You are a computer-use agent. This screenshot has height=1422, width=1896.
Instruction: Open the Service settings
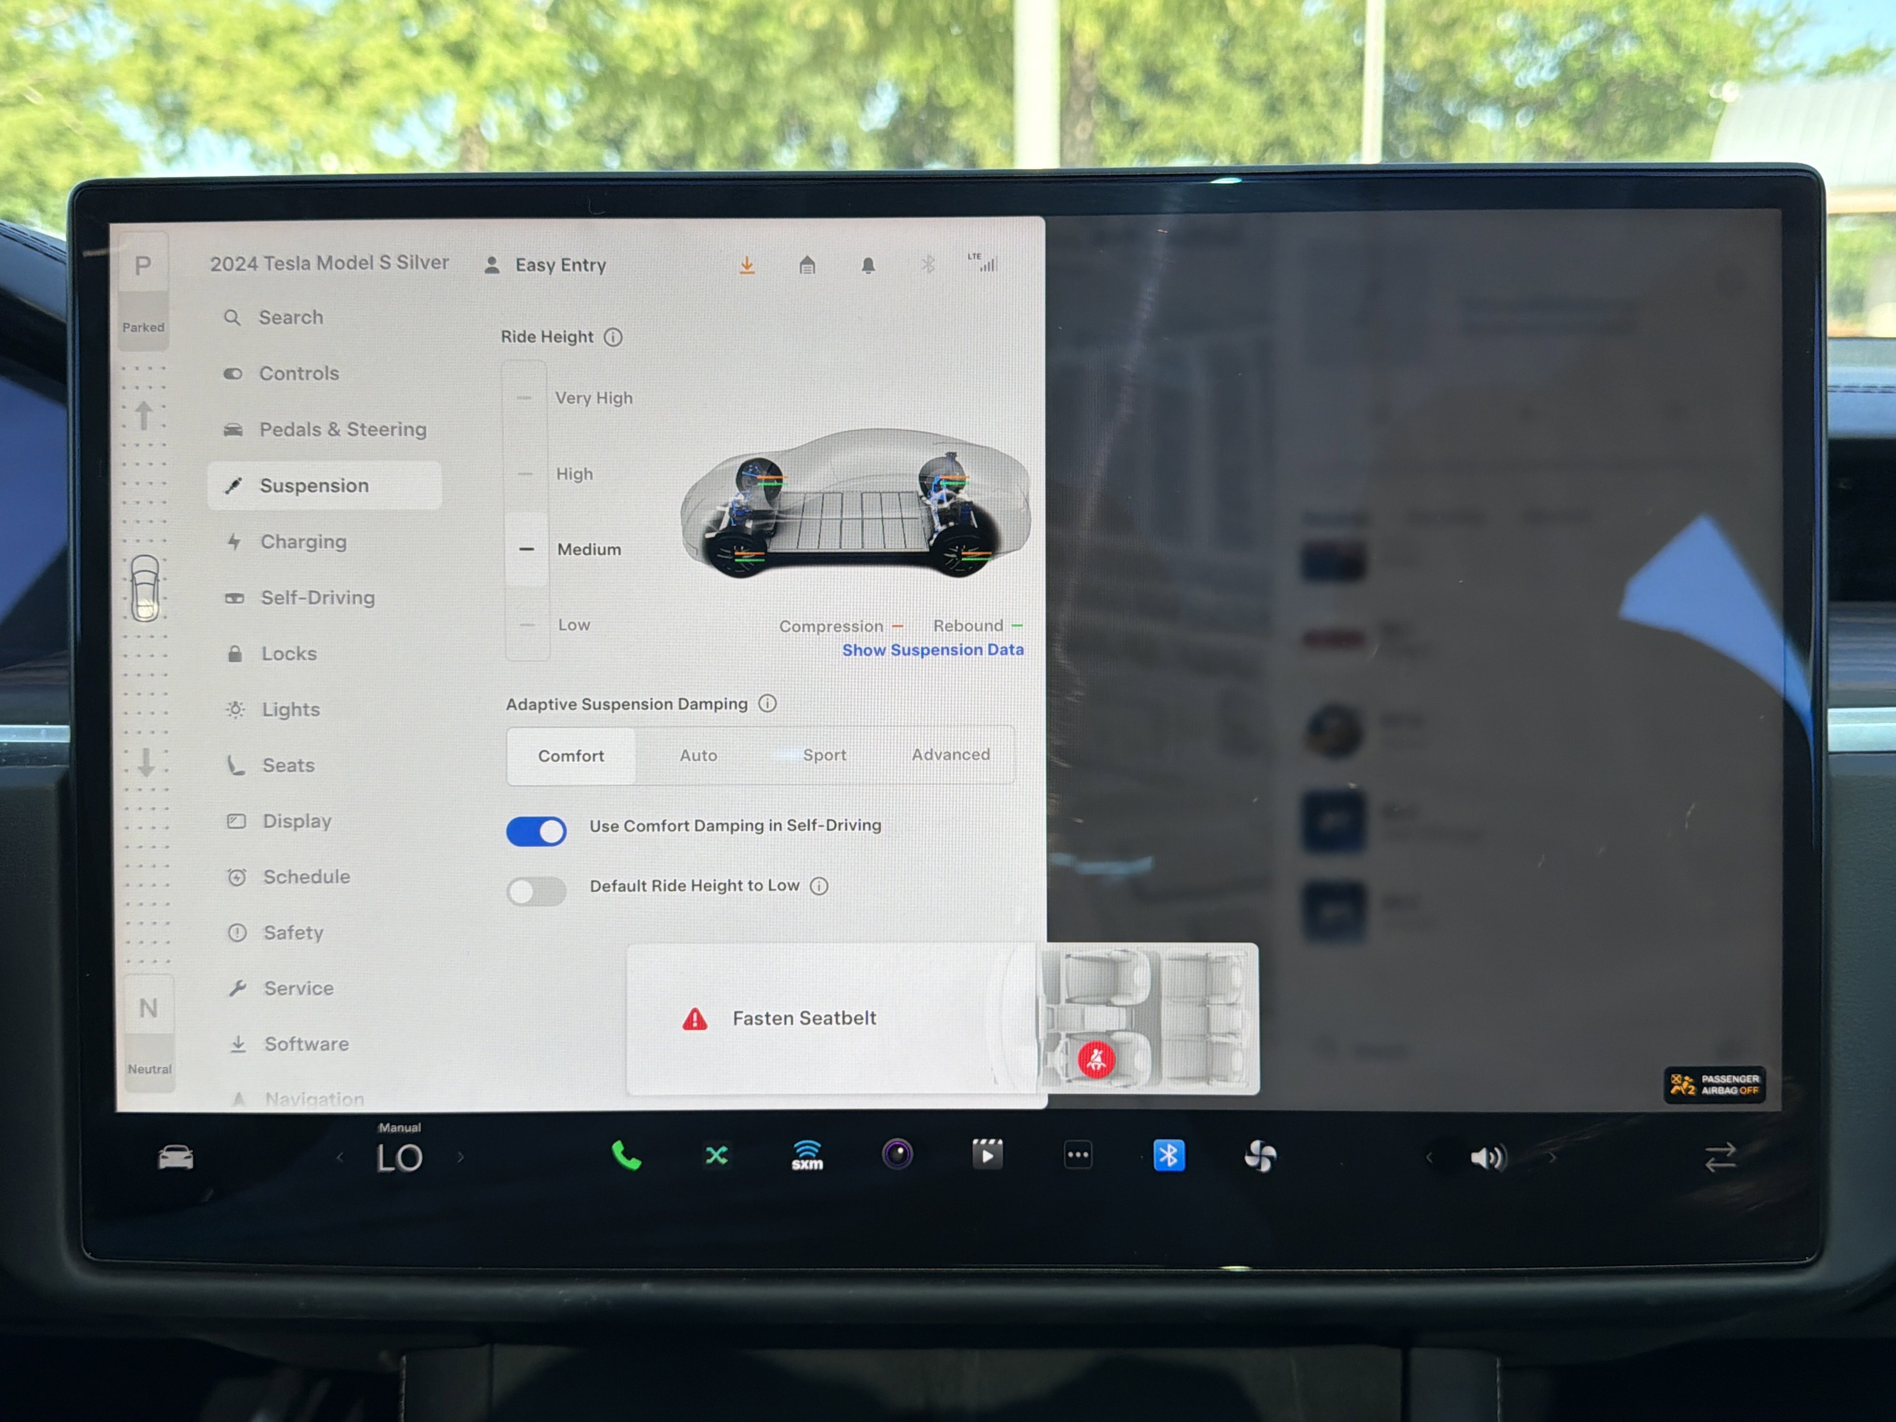(x=281, y=988)
